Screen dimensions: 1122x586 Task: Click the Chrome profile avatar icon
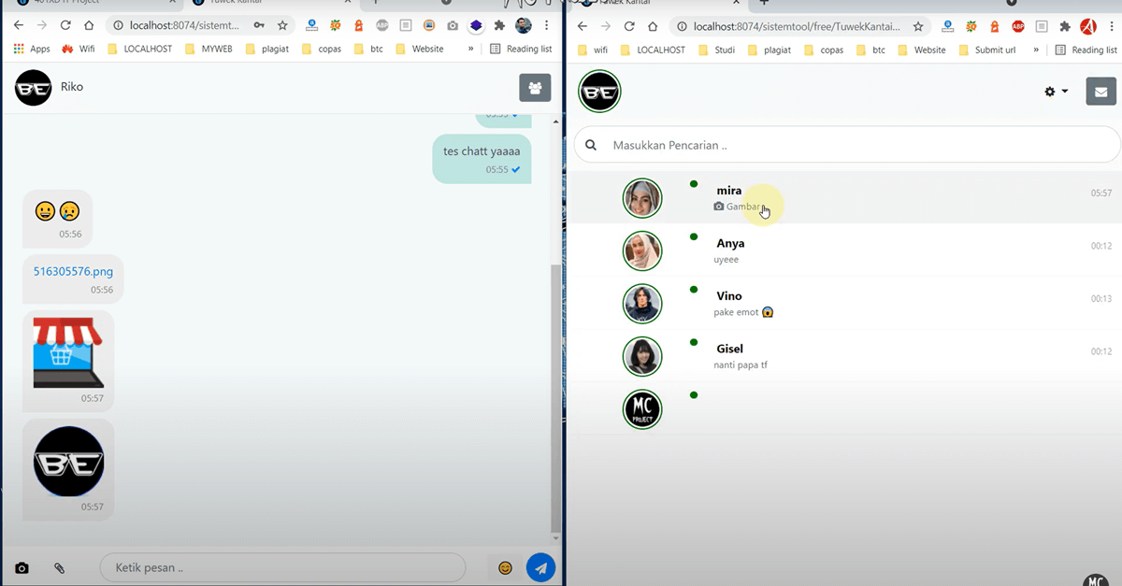click(x=524, y=25)
